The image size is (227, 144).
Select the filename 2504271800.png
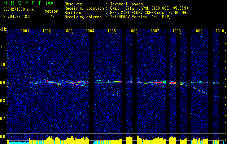point(18,9)
